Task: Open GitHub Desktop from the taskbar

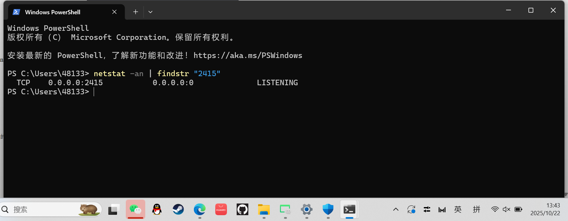Action: 243,210
